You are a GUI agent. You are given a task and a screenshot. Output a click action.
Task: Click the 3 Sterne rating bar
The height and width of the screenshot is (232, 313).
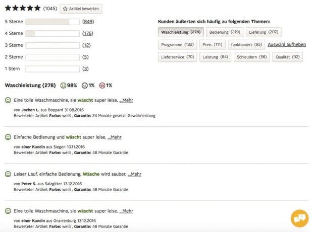53,45
